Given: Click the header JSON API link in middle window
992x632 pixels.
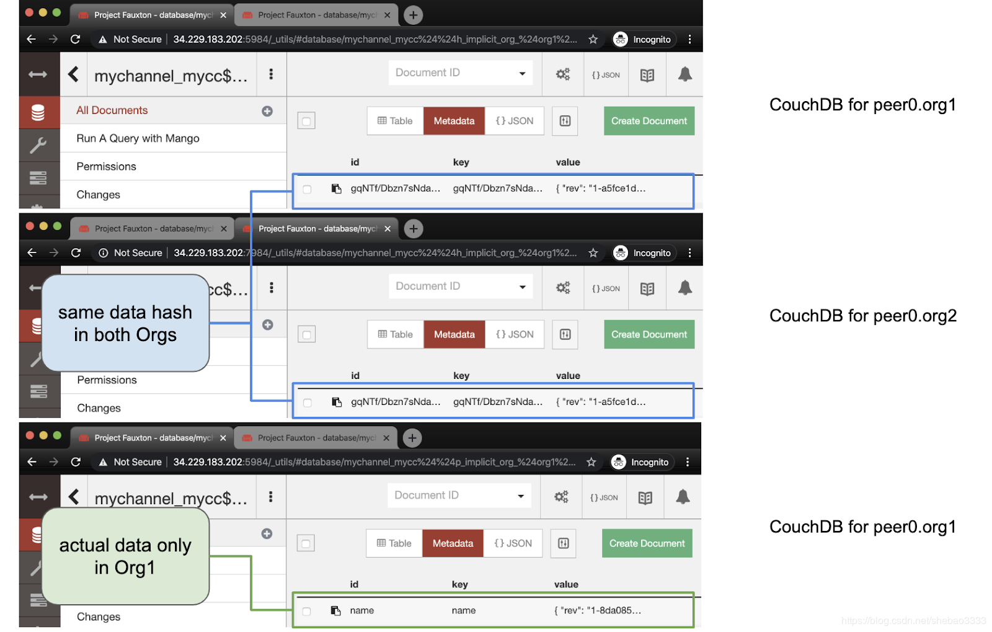Looking at the screenshot, I should click(606, 288).
